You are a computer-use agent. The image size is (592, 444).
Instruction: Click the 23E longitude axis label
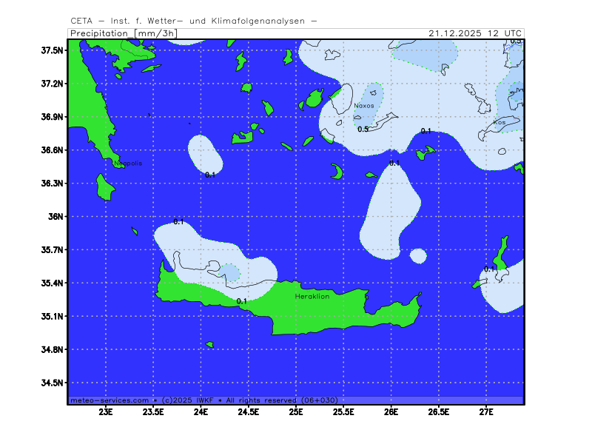pos(106,412)
